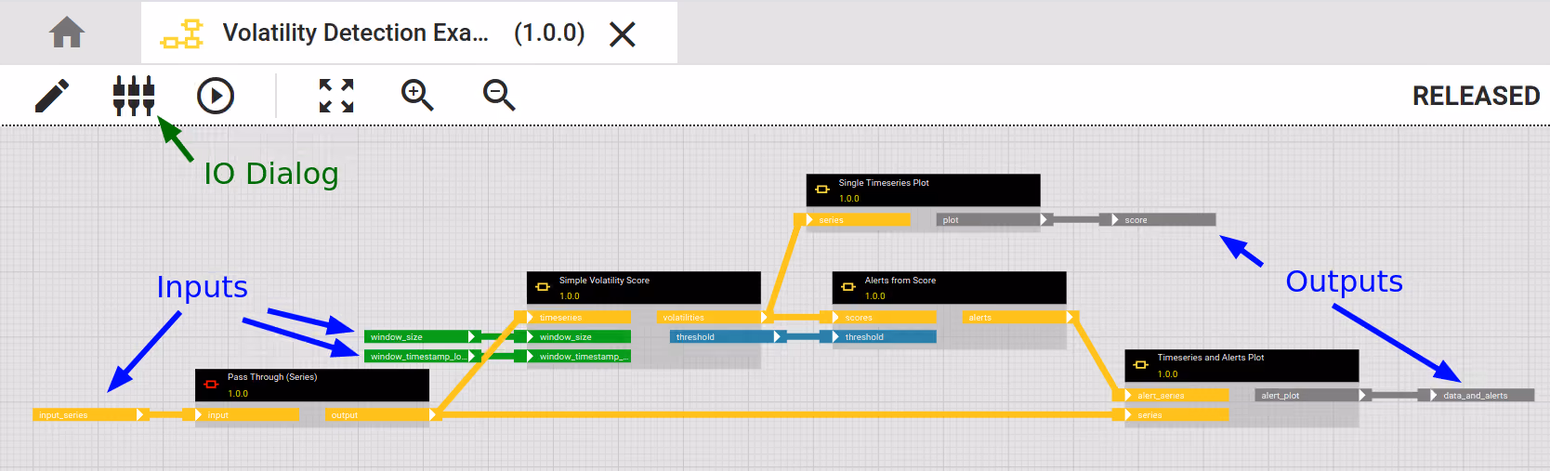Click the green window_size workflow input
Screen dimensions: 1550x471
pyautogui.click(x=422, y=337)
